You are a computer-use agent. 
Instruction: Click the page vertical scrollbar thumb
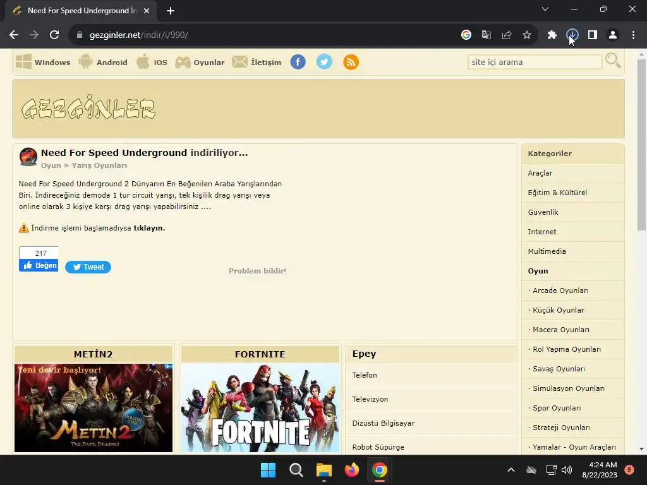coord(641,145)
